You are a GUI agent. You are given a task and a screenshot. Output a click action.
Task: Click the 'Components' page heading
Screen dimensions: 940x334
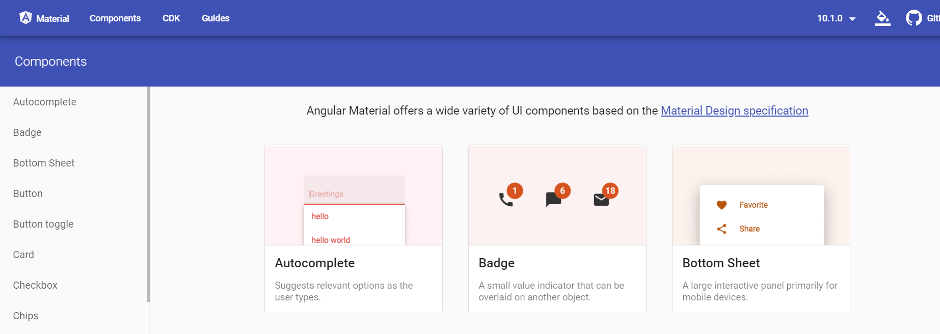point(51,62)
